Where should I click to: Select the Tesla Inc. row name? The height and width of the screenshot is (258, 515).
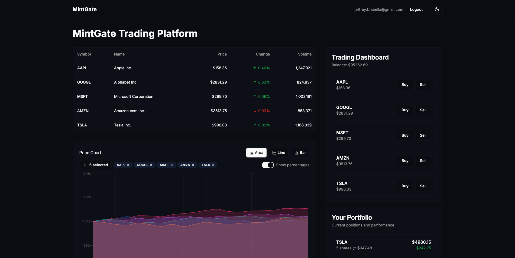click(x=122, y=125)
